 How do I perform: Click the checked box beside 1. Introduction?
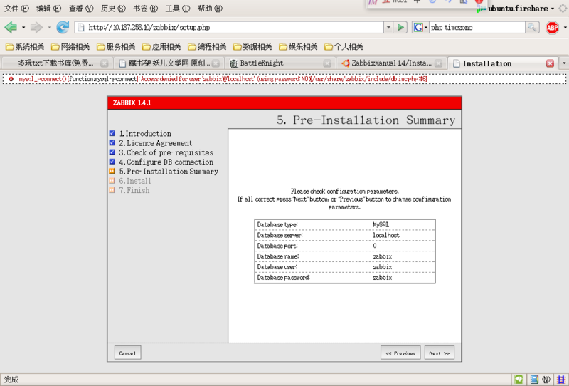coord(112,133)
